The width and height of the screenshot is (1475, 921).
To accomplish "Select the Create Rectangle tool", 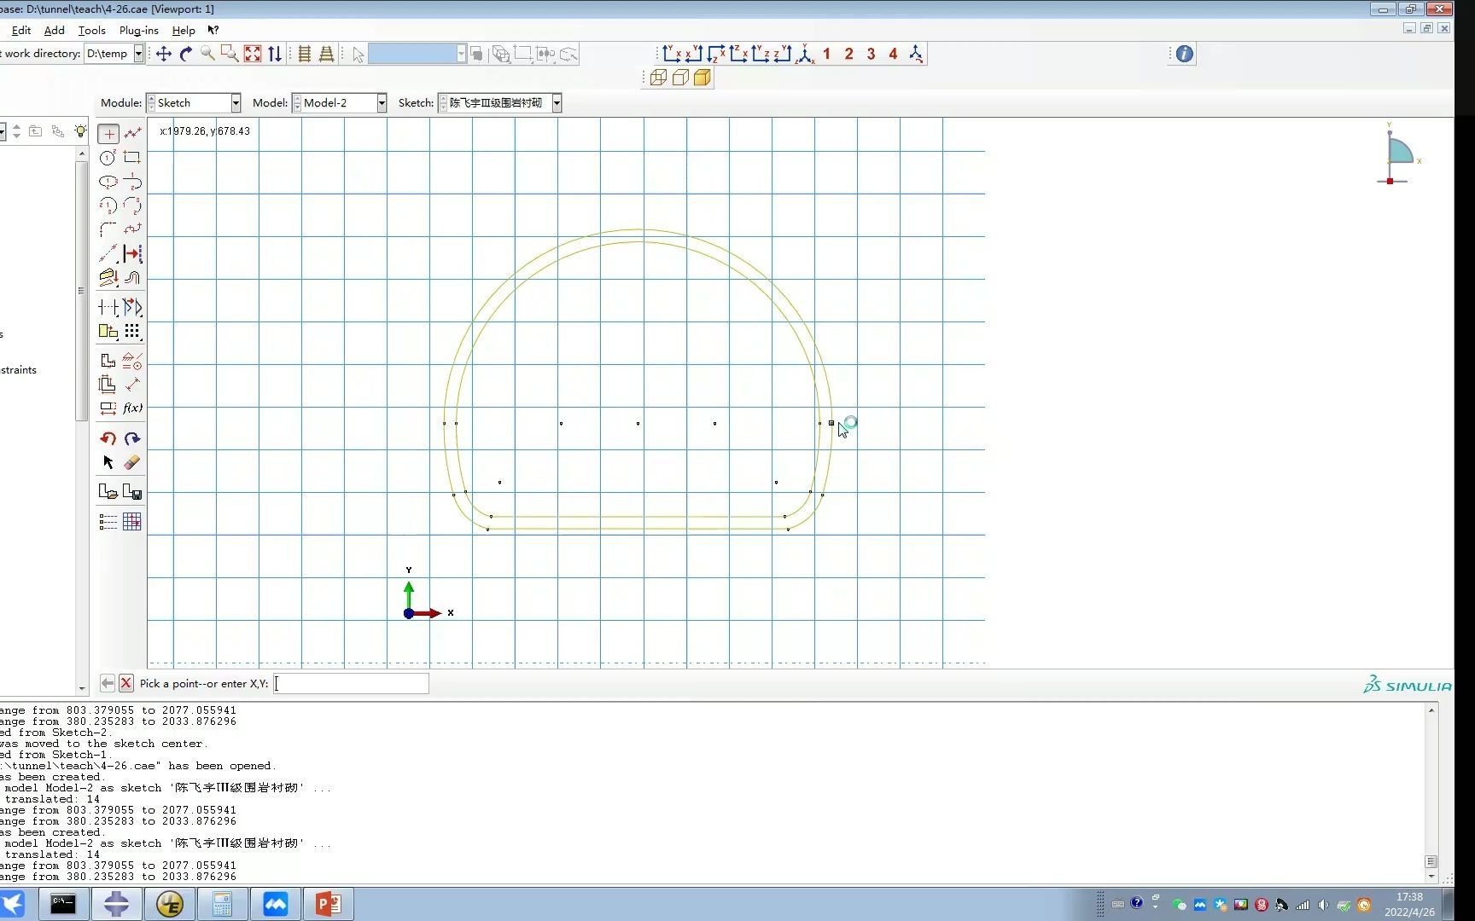I will (x=132, y=158).
